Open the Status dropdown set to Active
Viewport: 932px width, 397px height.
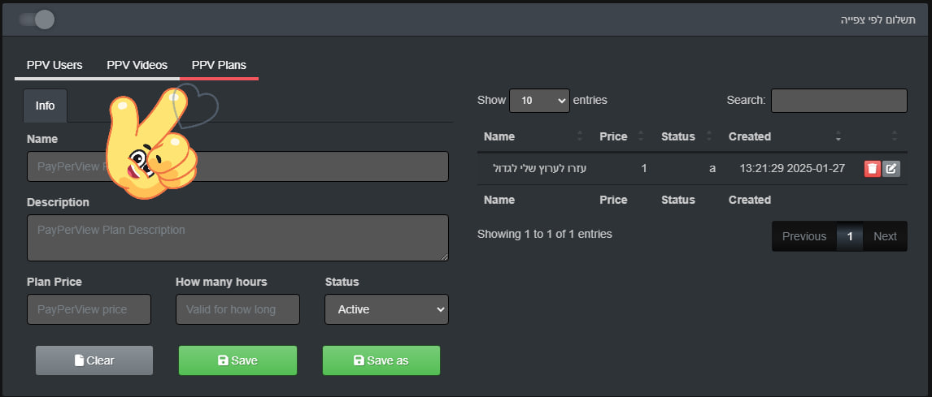pos(386,309)
